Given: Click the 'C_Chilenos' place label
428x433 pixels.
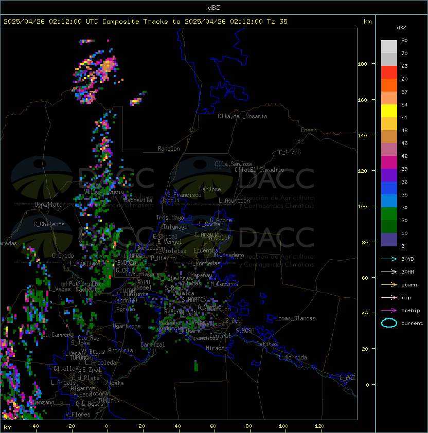Looking at the screenshot, I should coord(49,224).
